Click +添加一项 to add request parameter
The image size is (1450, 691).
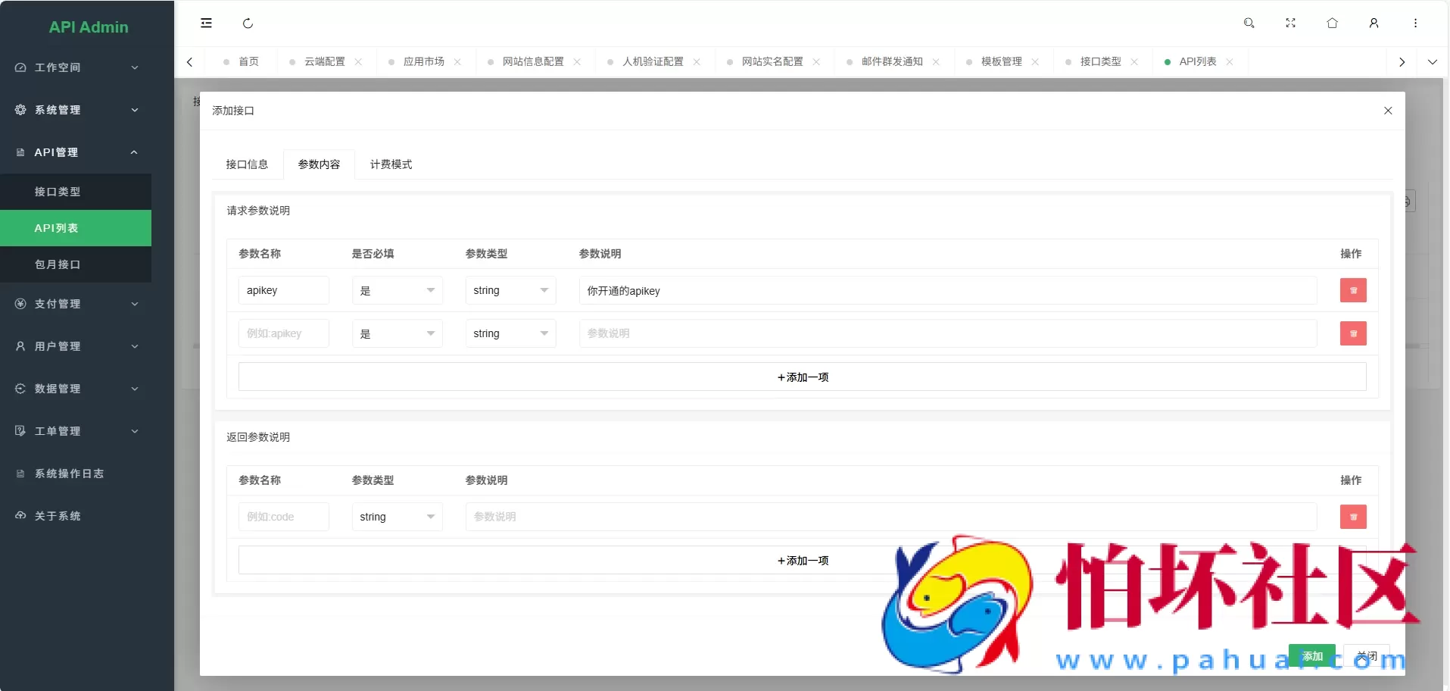(801, 376)
